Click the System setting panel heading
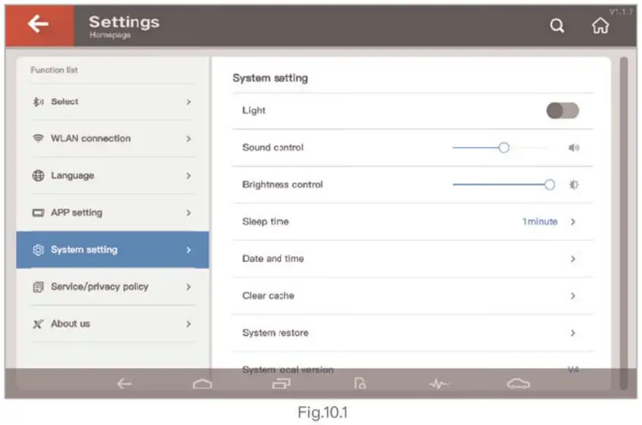 270,78
